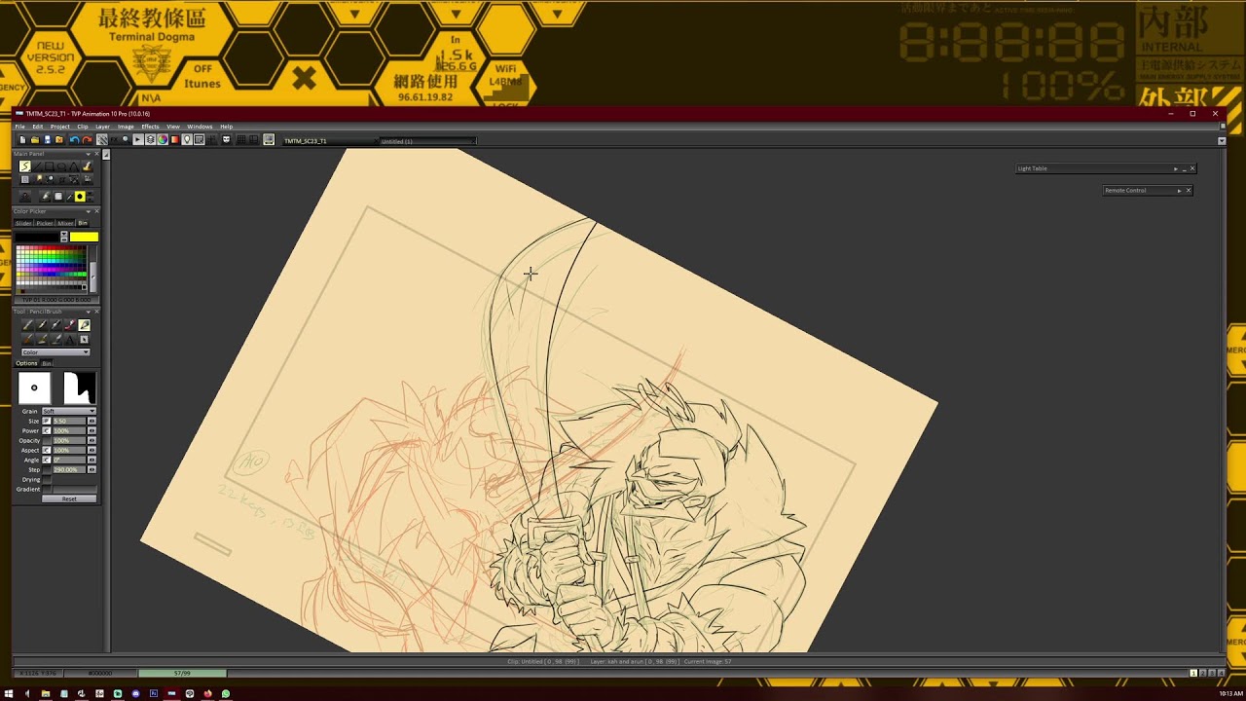The image size is (1246, 701).
Task: Expand the Main Panel options arrow
Action: coord(88,154)
